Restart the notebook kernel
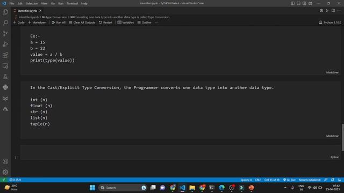The image size is (344, 193). pos(105,23)
